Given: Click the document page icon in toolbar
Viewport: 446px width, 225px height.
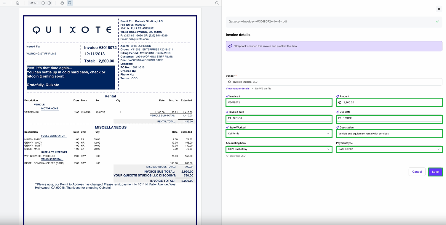Looking at the screenshot, I should (x=18, y=3).
